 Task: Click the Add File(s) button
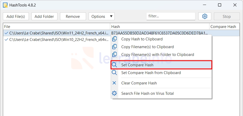tap(16, 16)
